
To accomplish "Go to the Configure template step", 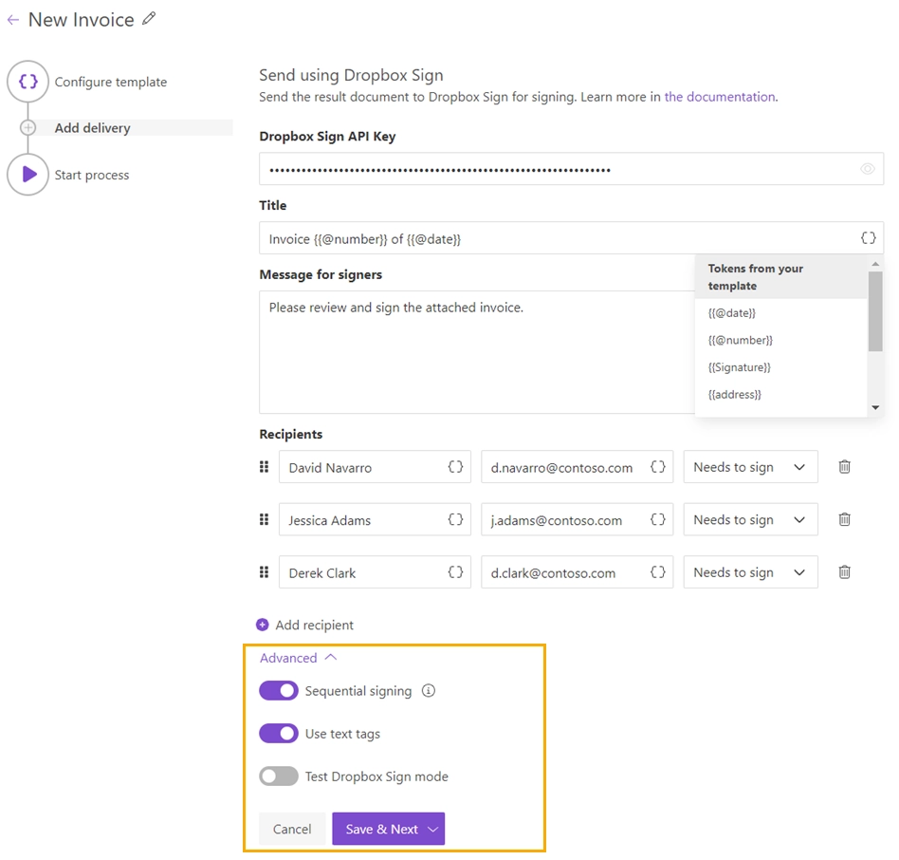I will tap(111, 82).
